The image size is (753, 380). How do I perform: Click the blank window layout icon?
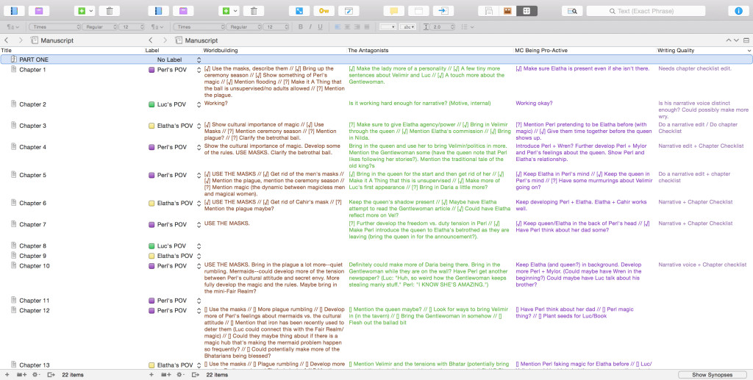(418, 10)
